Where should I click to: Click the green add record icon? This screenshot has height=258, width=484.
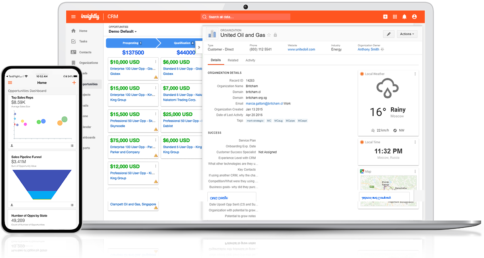coord(385,17)
